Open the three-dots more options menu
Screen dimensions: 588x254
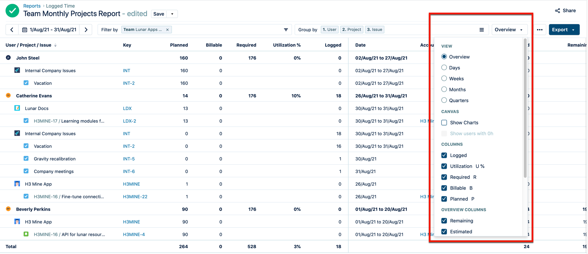click(539, 30)
